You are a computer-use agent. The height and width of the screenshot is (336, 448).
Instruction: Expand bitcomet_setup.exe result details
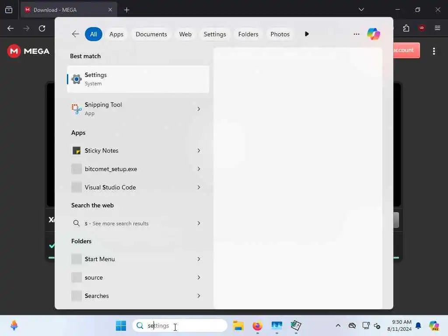[199, 169]
